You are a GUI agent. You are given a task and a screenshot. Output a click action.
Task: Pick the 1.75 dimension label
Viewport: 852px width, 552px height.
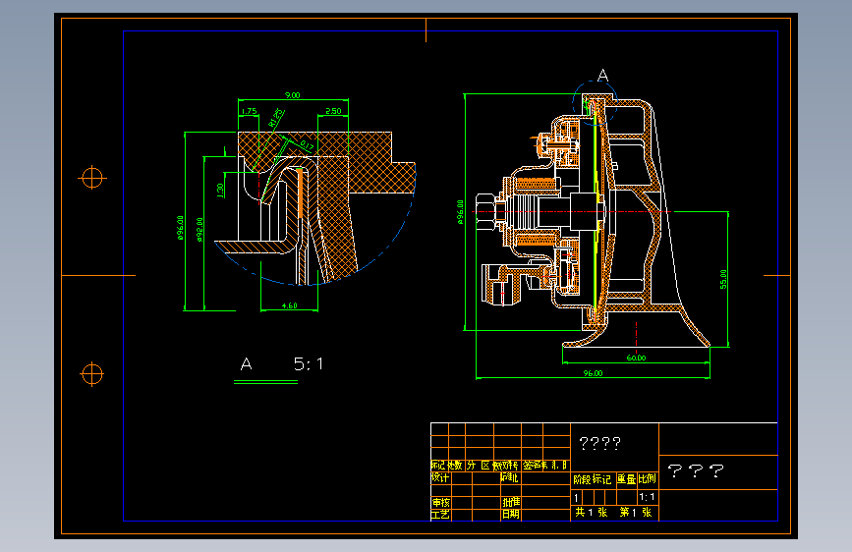pyautogui.click(x=249, y=111)
